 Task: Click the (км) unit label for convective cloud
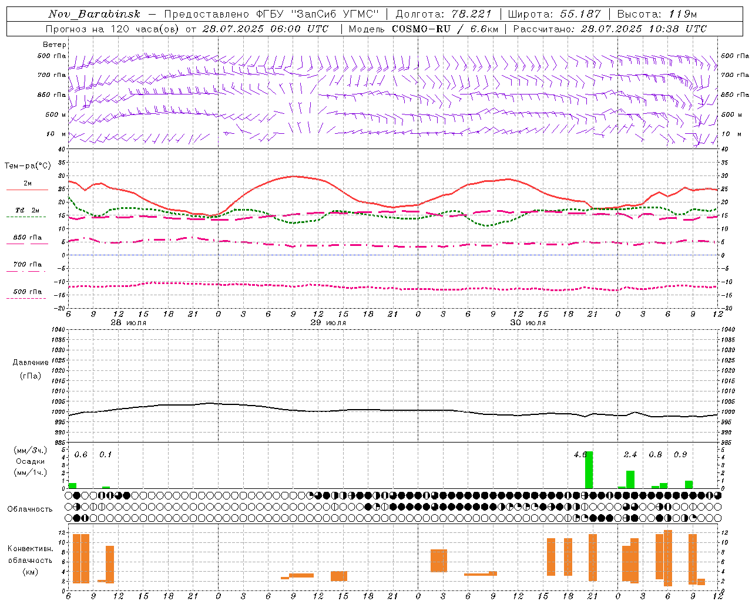tap(31, 572)
